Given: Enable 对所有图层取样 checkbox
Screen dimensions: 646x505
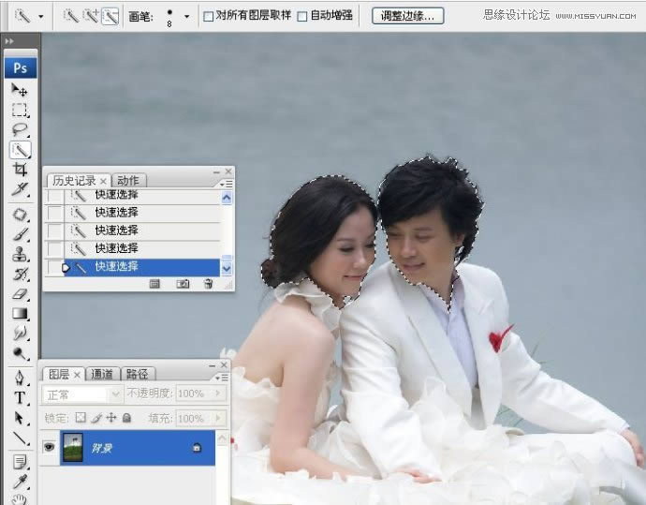Looking at the screenshot, I should click(x=208, y=16).
